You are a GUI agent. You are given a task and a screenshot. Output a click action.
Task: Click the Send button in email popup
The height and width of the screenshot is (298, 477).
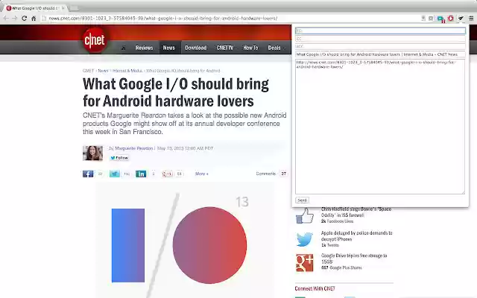point(302,200)
